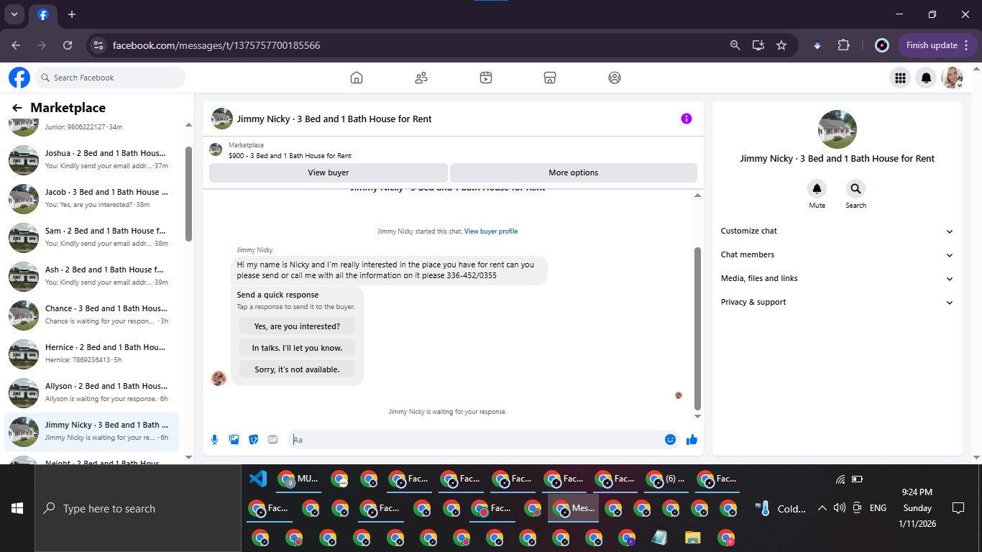Screen dimensions: 982x552
Task: Click View buyer button
Action: (x=329, y=172)
